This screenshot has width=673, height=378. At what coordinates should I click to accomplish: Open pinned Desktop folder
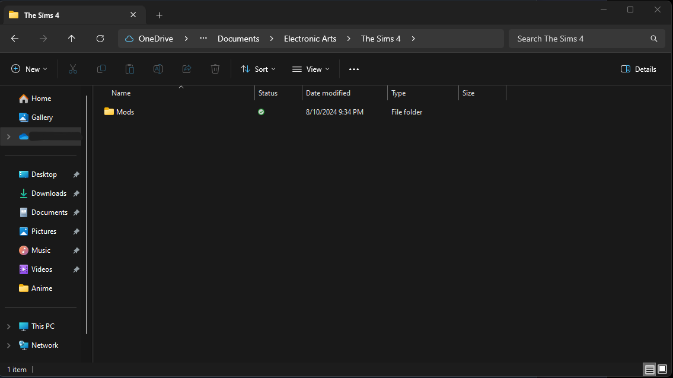coord(38,174)
